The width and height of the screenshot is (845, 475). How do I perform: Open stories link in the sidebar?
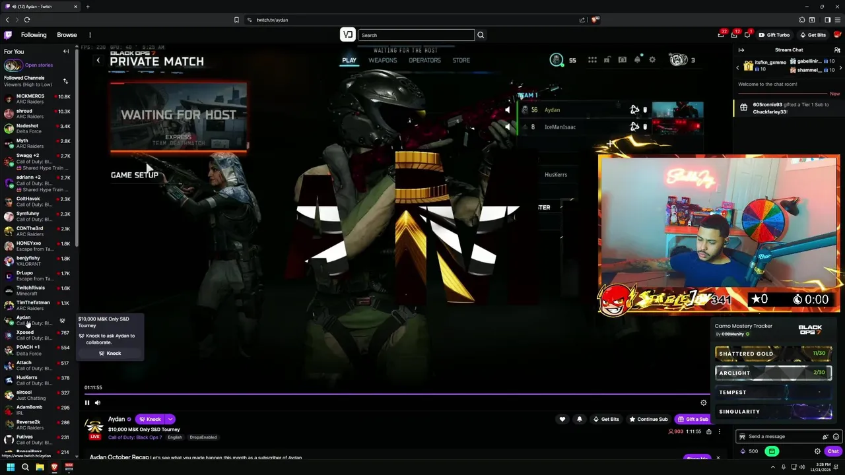39,65
